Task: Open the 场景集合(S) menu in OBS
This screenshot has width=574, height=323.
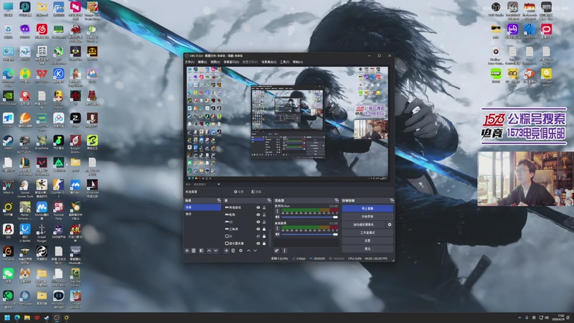Action: click(x=269, y=62)
